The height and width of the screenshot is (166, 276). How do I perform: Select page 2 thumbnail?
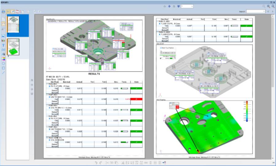click(13, 47)
